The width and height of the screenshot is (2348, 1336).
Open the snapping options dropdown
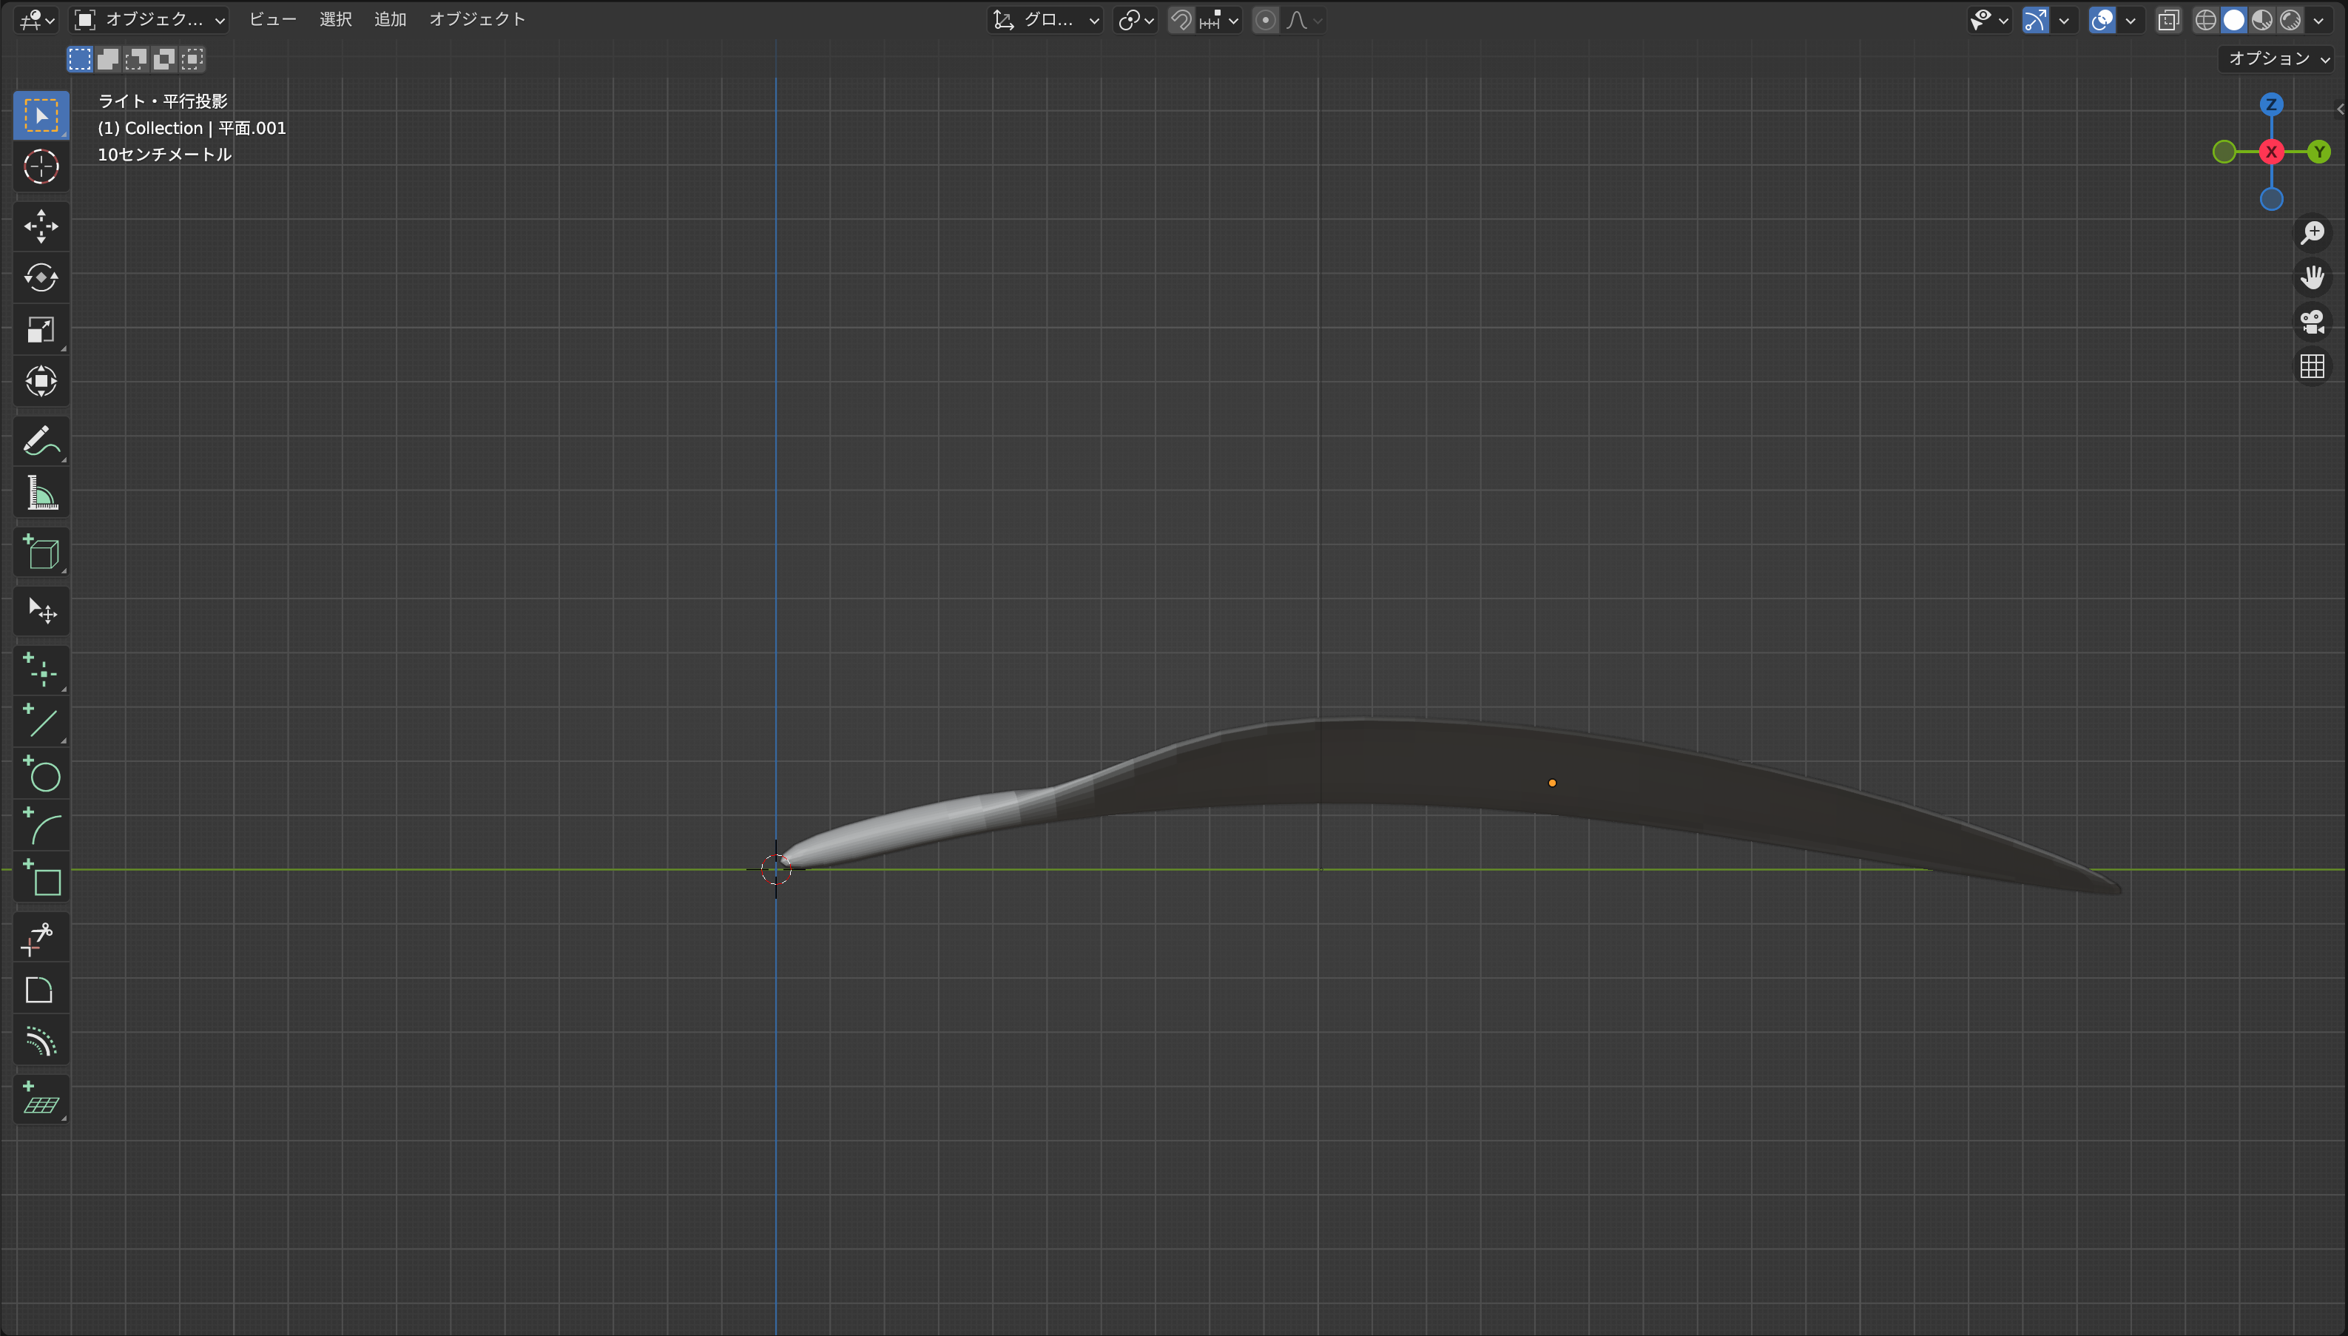click(x=1219, y=20)
